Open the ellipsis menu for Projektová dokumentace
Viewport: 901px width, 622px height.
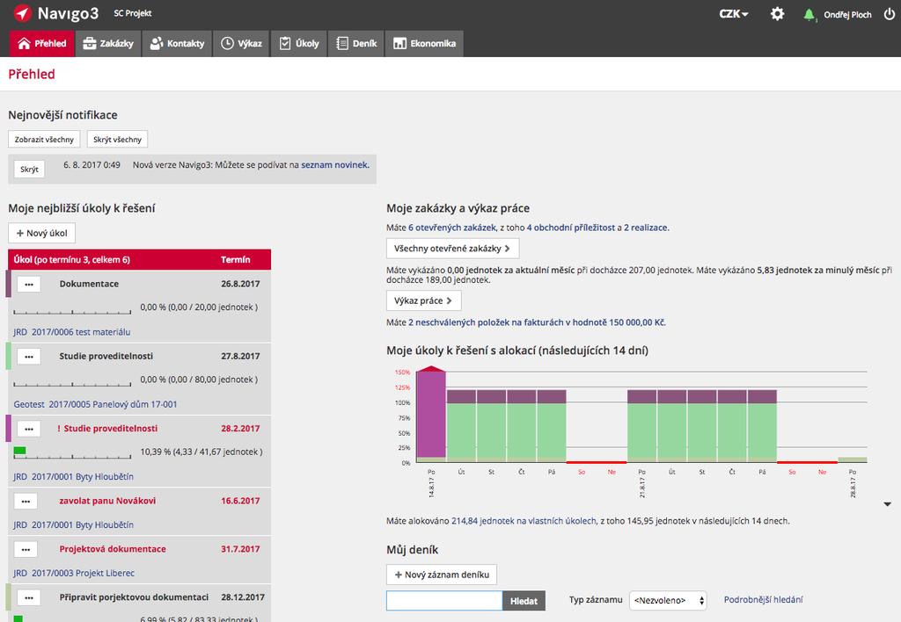coord(26,549)
